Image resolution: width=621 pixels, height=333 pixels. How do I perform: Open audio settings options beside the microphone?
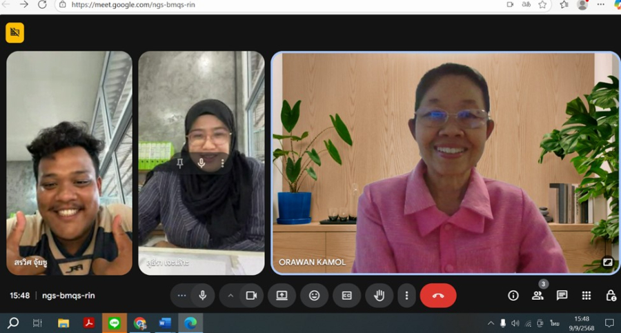tap(182, 295)
